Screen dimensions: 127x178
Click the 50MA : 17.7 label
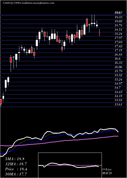(x=16, y=174)
